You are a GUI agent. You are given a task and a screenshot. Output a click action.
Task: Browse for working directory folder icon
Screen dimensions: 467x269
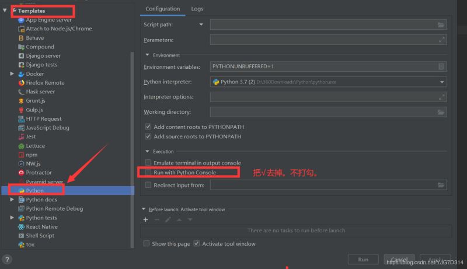click(x=441, y=112)
